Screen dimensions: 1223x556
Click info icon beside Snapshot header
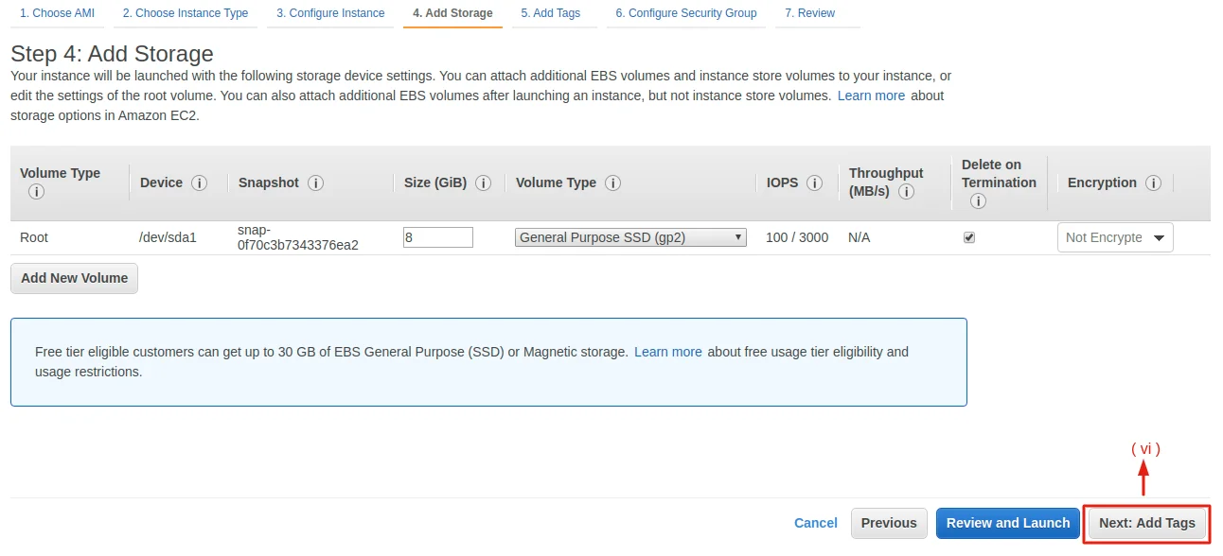(x=315, y=183)
